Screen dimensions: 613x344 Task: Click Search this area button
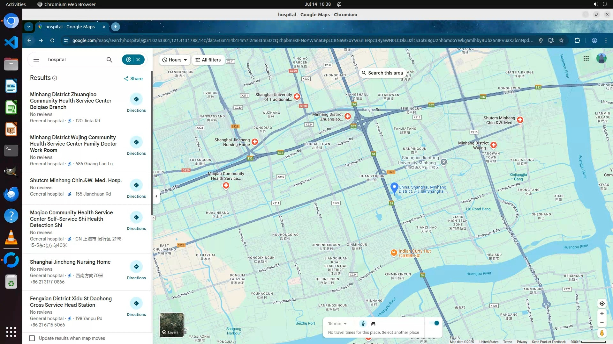[382, 73]
